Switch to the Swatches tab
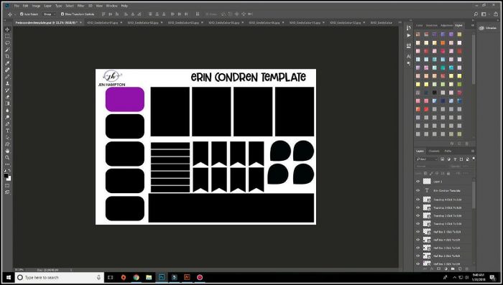The image size is (503, 285). point(431,25)
